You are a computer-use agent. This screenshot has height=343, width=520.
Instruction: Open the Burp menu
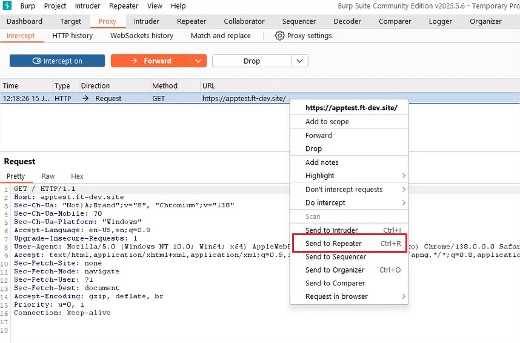(x=27, y=5)
